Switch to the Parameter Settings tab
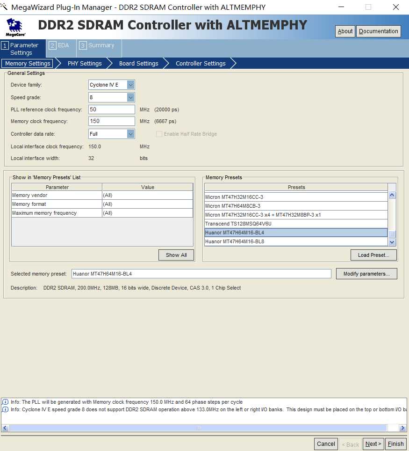The width and height of the screenshot is (409, 451). pyautogui.click(x=23, y=49)
